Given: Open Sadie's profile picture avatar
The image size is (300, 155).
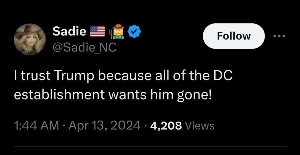Looking at the screenshot, I should (x=30, y=39).
